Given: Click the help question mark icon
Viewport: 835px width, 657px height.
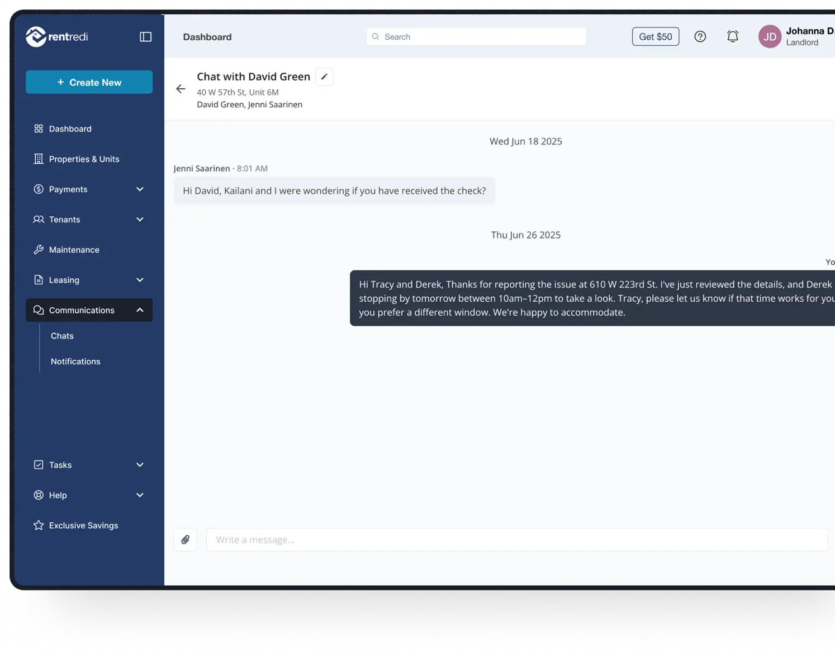Looking at the screenshot, I should pyautogui.click(x=700, y=37).
